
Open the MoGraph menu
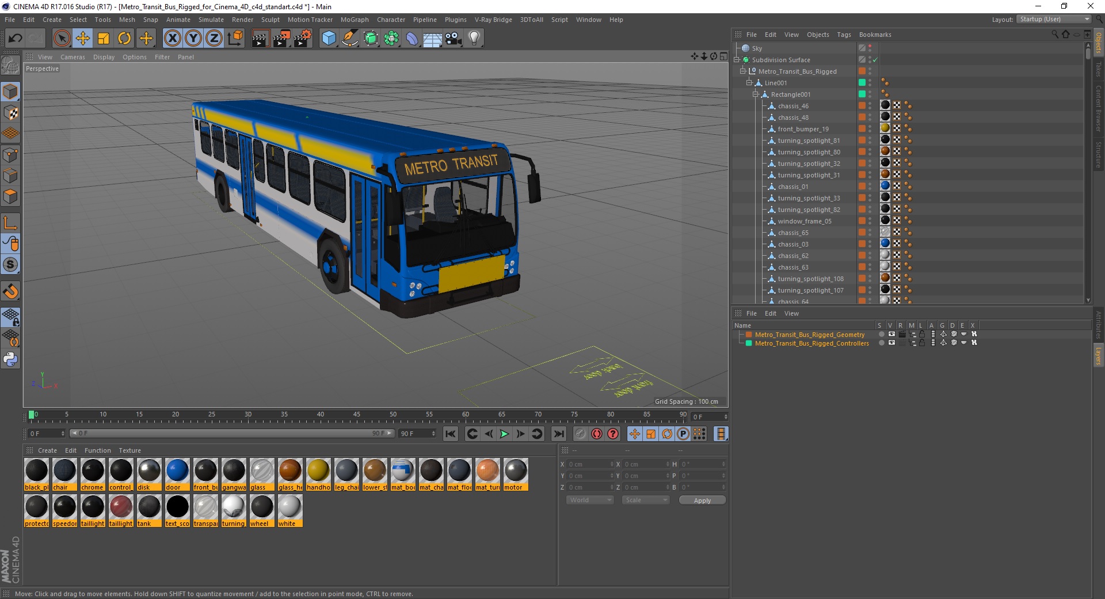(x=355, y=20)
